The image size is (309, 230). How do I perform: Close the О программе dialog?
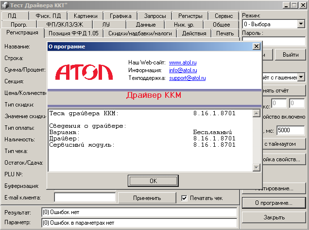click(x=256, y=46)
